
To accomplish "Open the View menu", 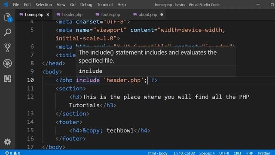I will (61, 5).
